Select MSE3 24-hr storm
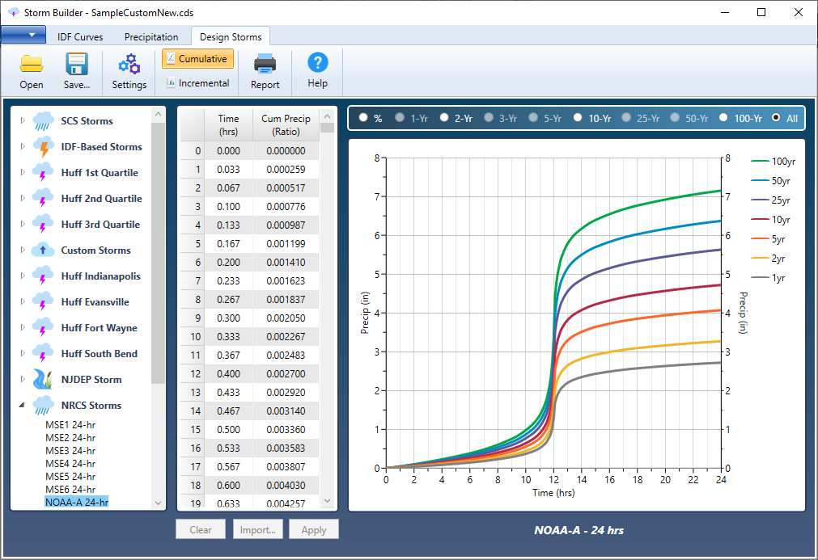This screenshot has height=560, width=818. [70, 450]
